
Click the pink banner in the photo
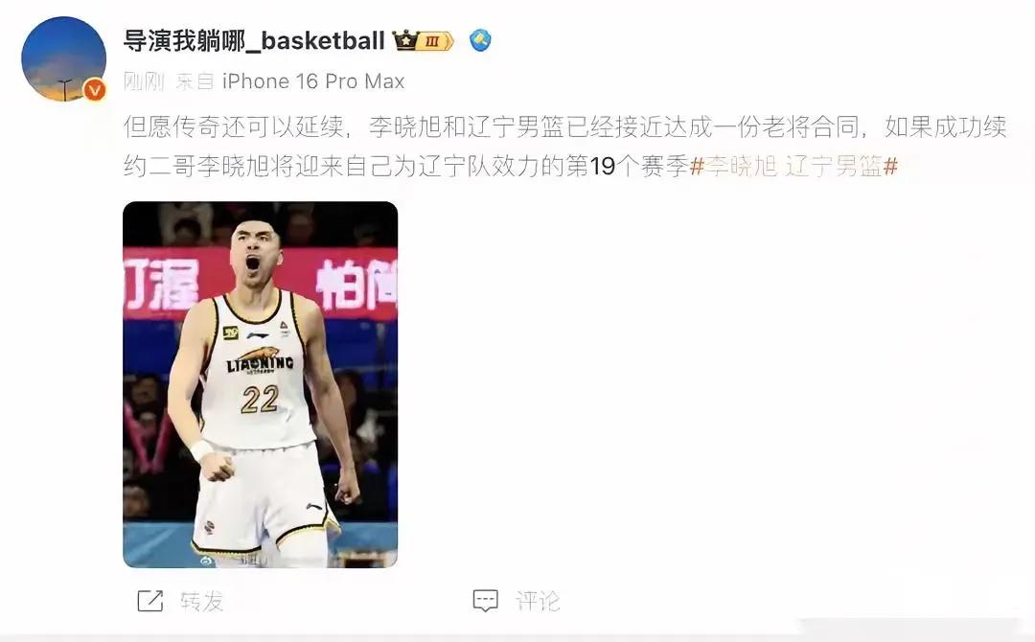click(x=260, y=284)
